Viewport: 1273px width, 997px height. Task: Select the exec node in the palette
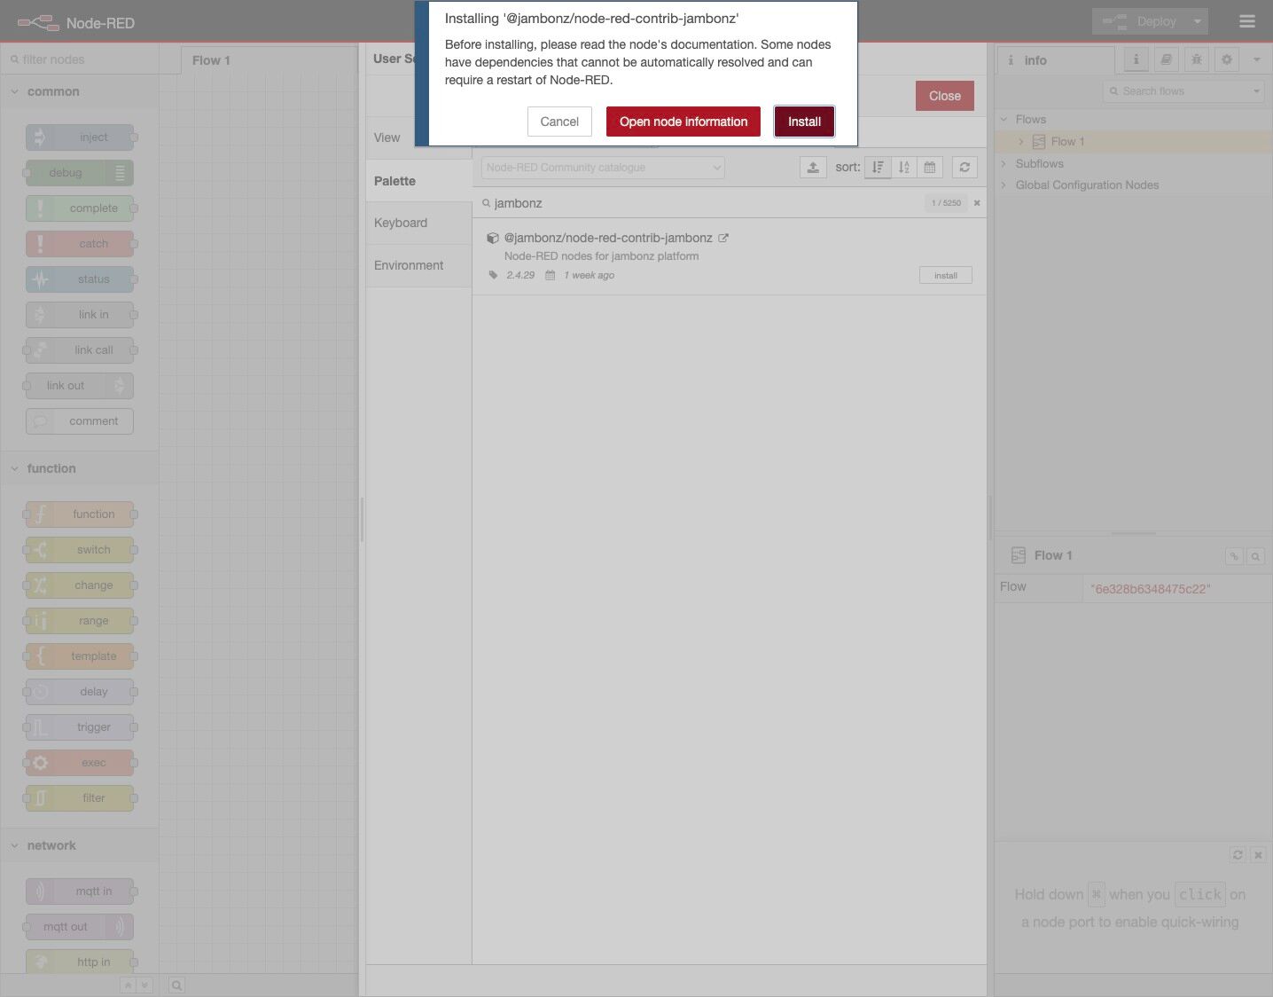tap(80, 763)
